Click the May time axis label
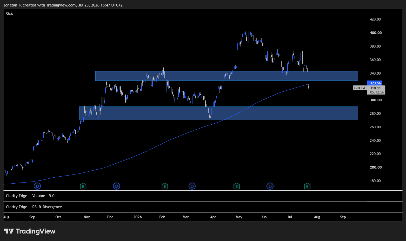This screenshot has height=241, width=406. [x=239, y=217]
